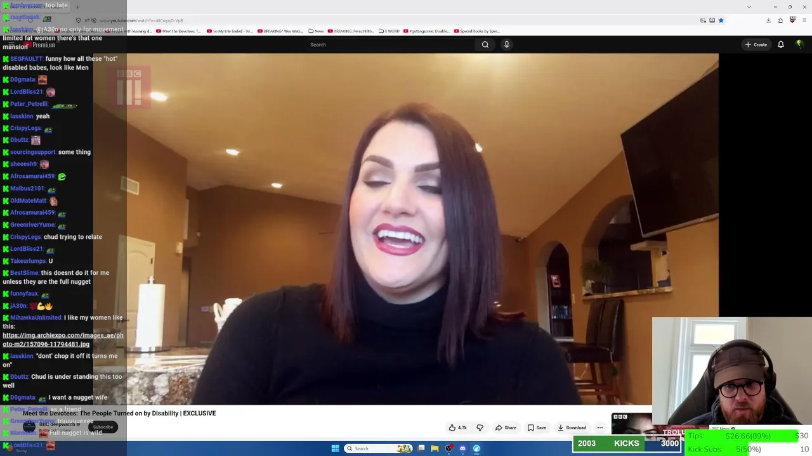The height and width of the screenshot is (456, 812).
Task: Download the video
Action: pyautogui.click(x=572, y=427)
